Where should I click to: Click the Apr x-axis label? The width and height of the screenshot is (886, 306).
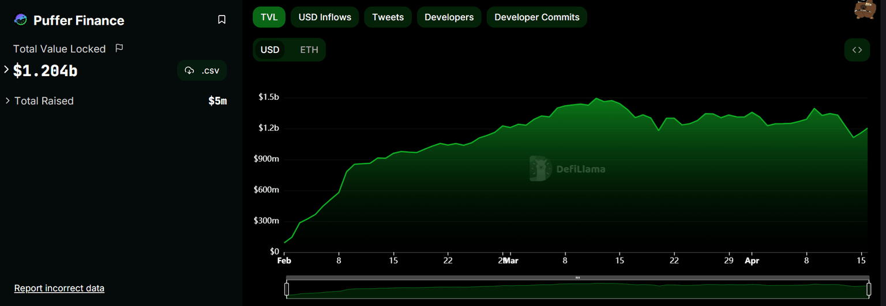click(x=752, y=260)
